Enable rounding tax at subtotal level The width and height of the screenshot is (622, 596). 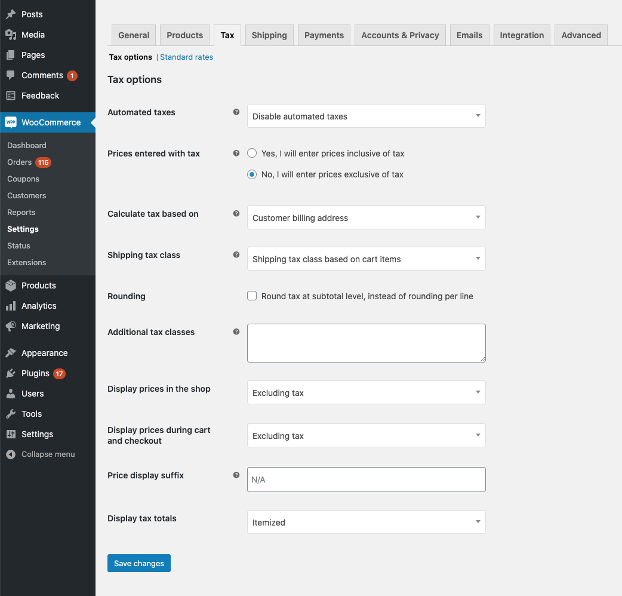(252, 295)
